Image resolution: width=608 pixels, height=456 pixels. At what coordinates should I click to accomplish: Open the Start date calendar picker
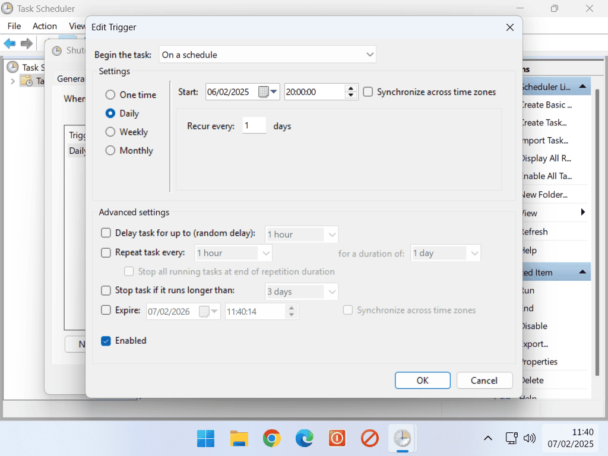pyautogui.click(x=269, y=92)
